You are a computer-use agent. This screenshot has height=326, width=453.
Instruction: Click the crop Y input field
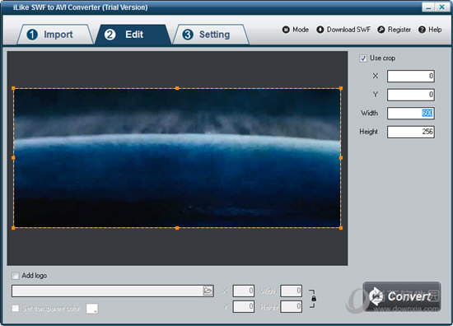[410, 95]
